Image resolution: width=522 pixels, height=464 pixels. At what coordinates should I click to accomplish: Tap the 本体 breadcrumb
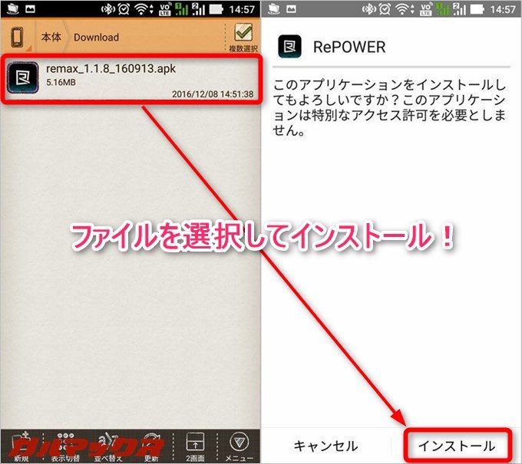51,37
